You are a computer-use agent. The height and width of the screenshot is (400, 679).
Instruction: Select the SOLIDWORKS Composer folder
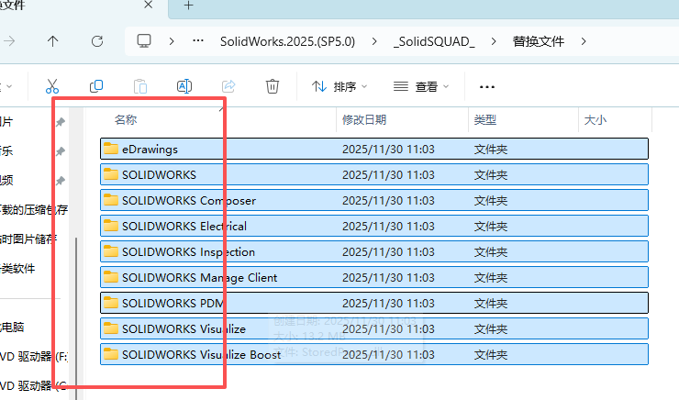tap(374, 200)
